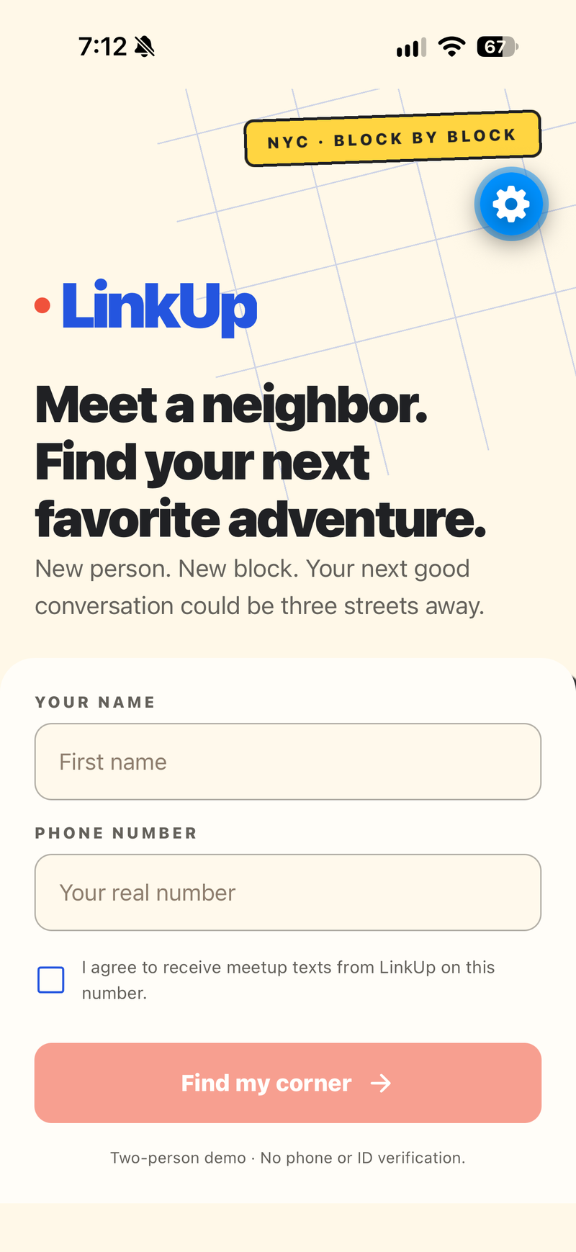This screenshot has width=576, height=1252.
Task: Tap the Two-person demo footnote text
Action: click(288, 1158)
